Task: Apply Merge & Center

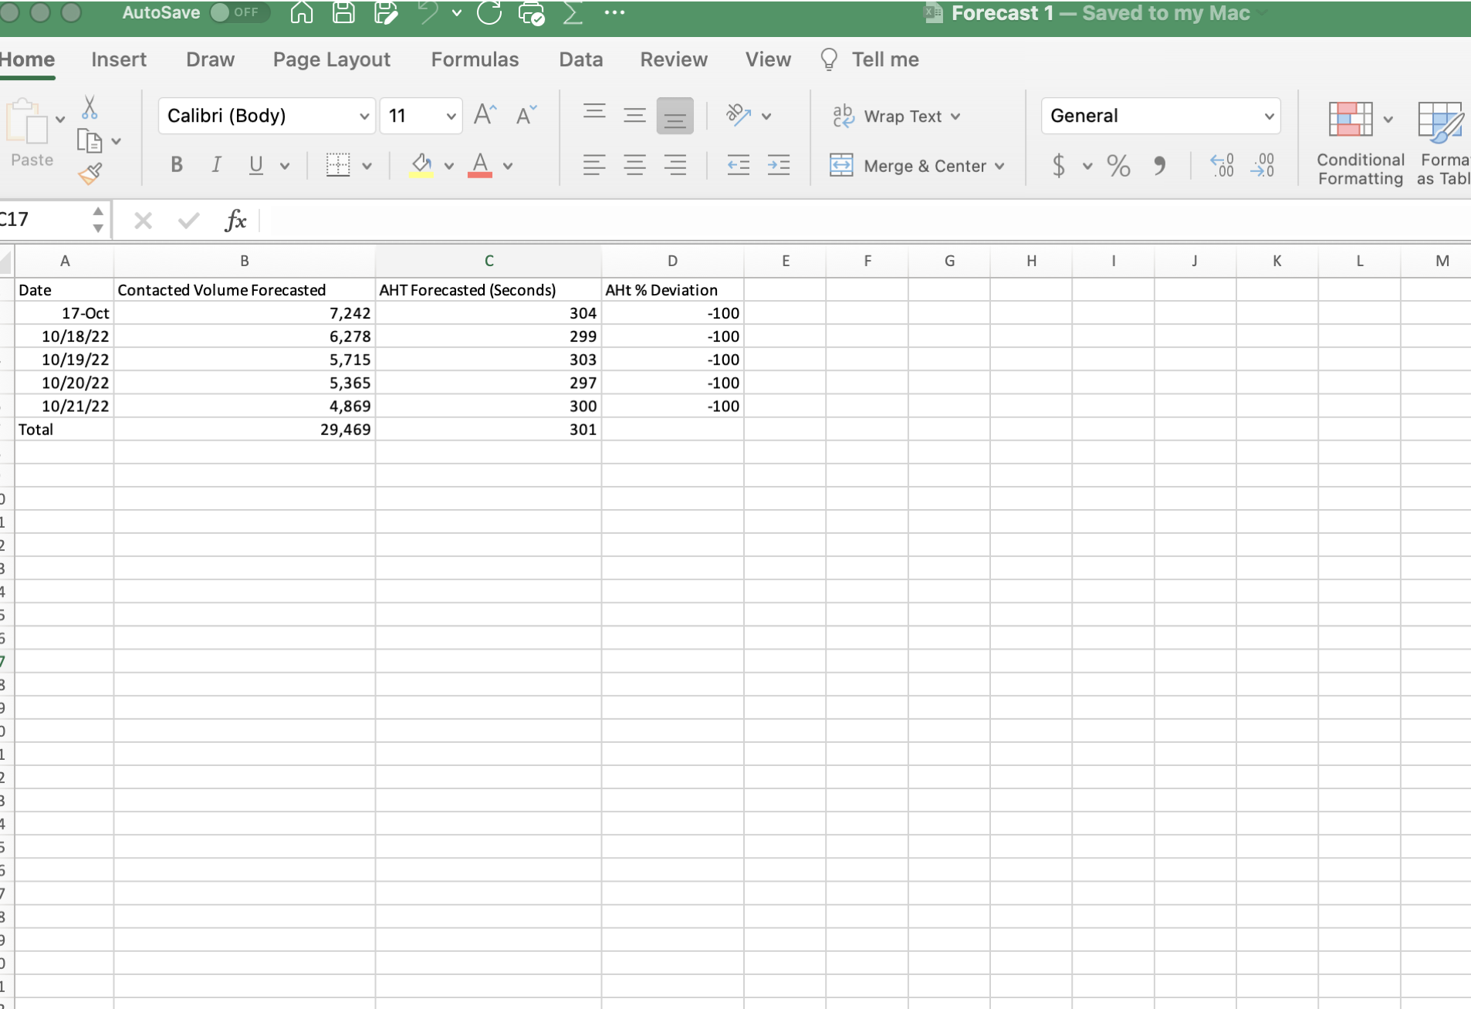Action: [x=917, y=165]
